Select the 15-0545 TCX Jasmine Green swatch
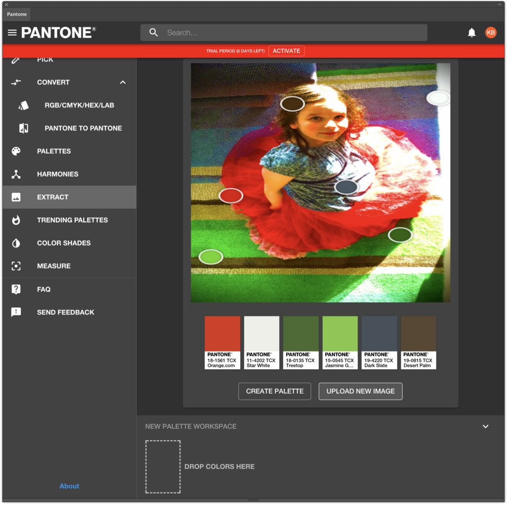Viewport: 507px width, 506px height. click(x=340, y=343)
